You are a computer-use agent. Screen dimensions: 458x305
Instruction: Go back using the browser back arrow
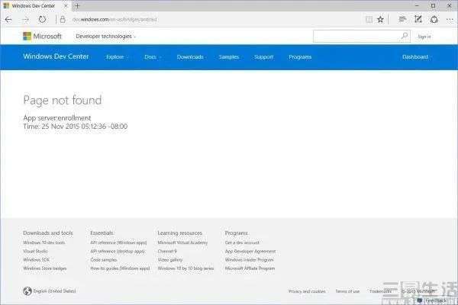[x=8, y=20]
